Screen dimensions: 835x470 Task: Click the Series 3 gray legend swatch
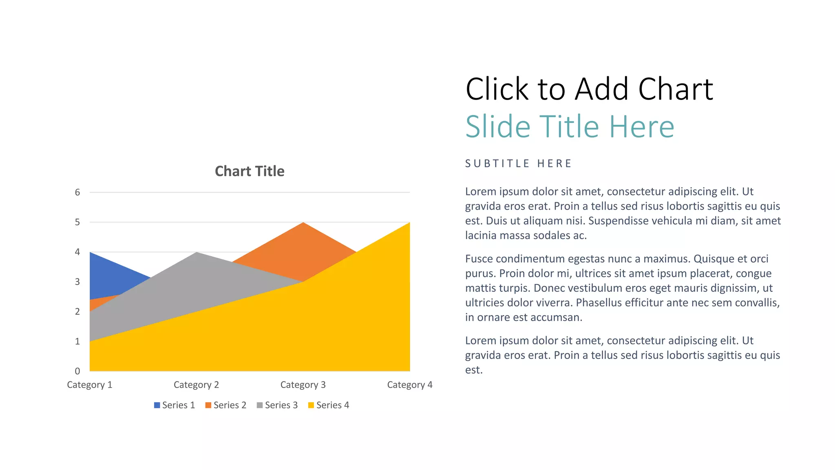(260, 405)
